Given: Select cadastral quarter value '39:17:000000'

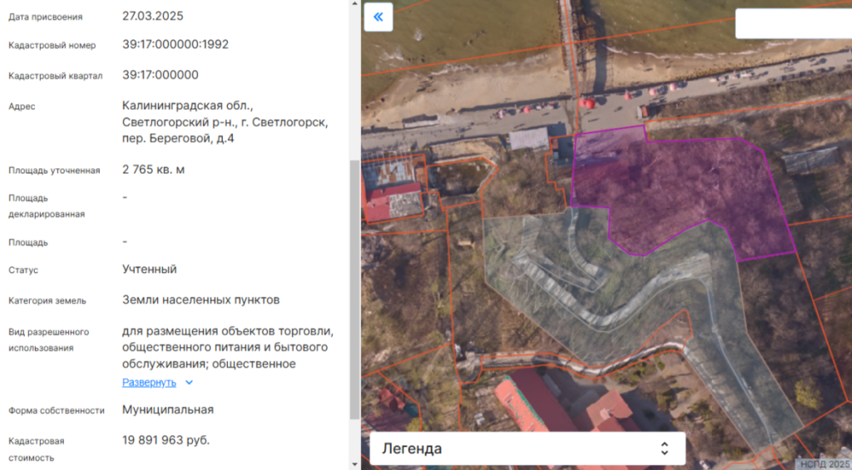Looking at the screenshot, I should pyautogui.click(x=161, y=75).
